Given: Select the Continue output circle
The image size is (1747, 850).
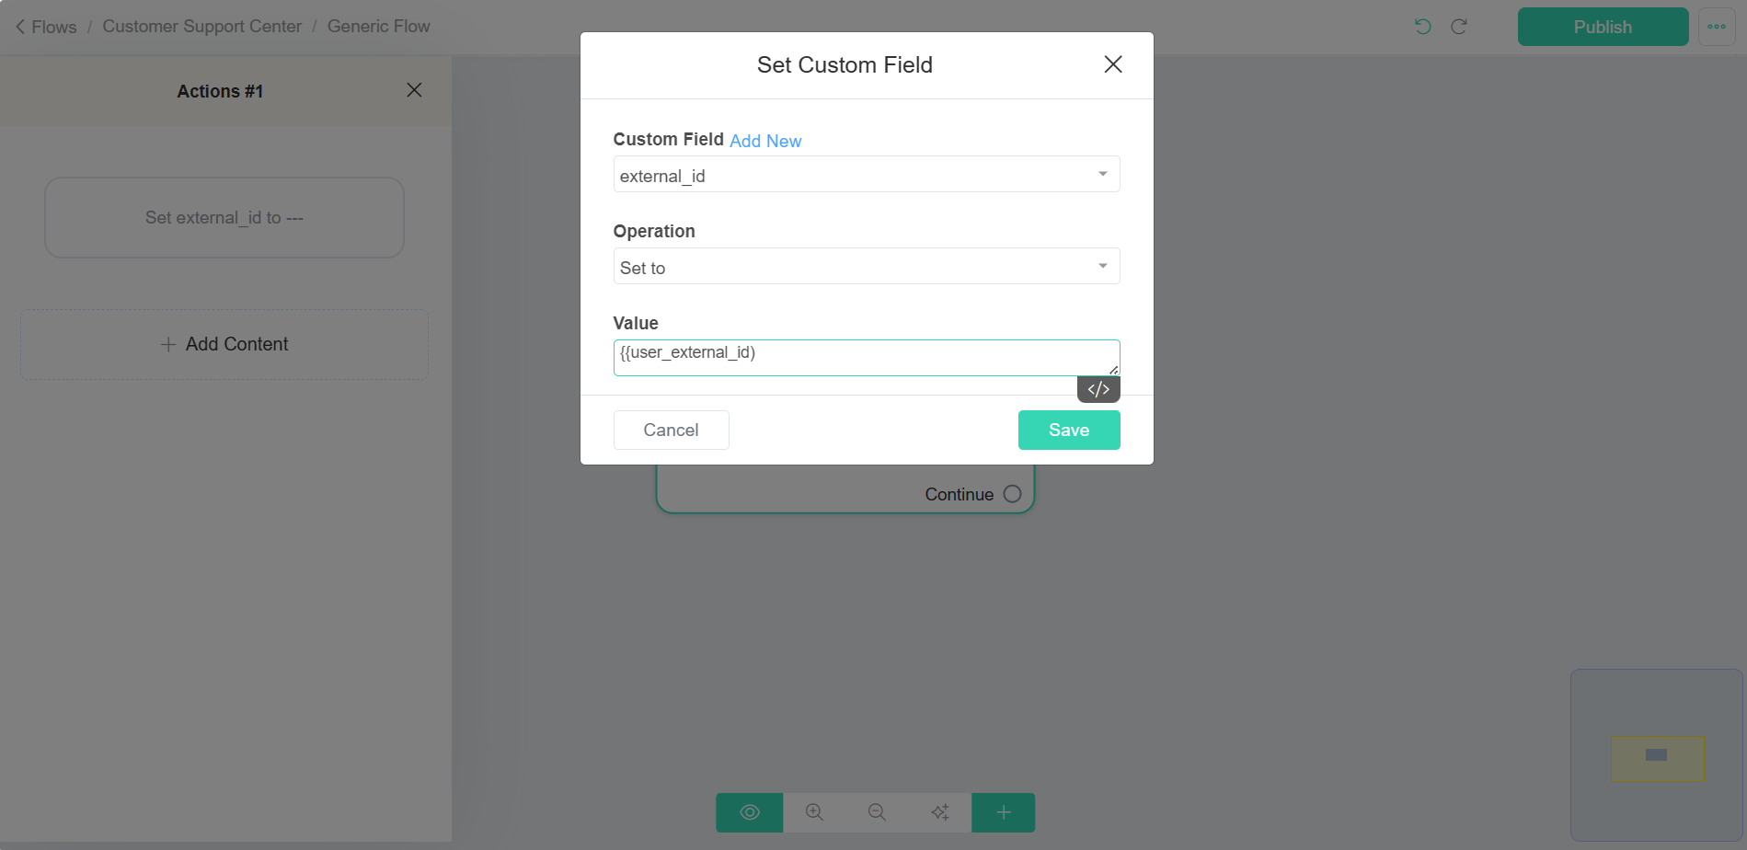Looking at the screenshot, I should (1012, 494).
